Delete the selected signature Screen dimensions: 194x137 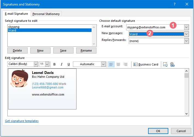pos(17,50)
